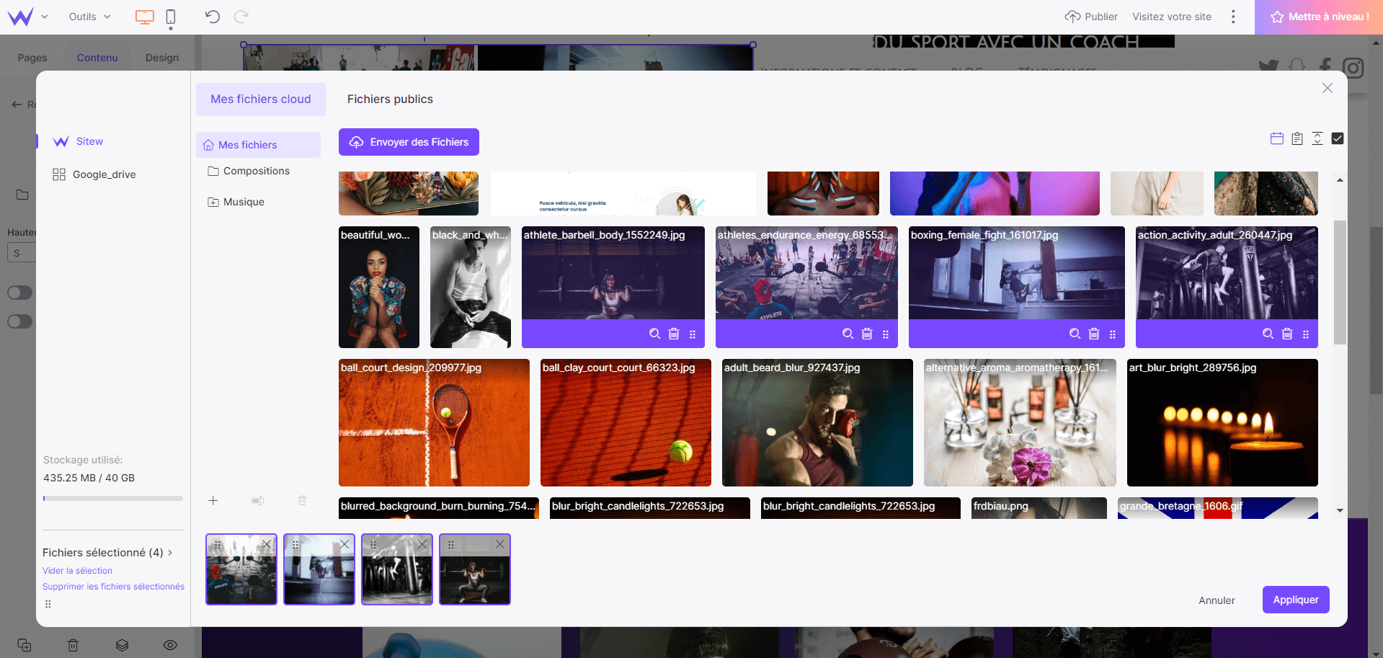Switch to the Fichiers publics tab
1383x658 pixels.
coord(390,99)
